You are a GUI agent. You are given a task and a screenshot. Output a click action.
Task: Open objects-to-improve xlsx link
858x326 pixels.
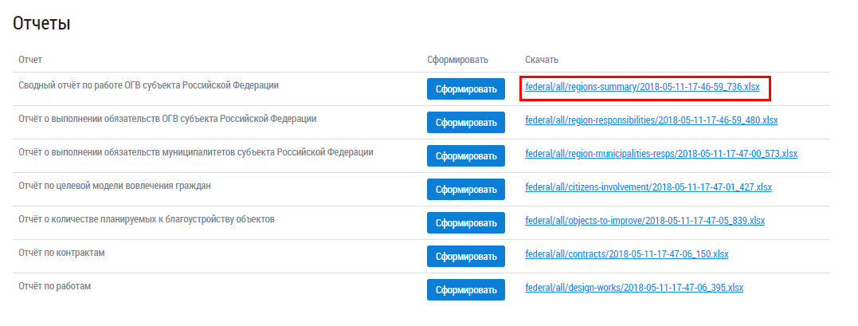644,221
